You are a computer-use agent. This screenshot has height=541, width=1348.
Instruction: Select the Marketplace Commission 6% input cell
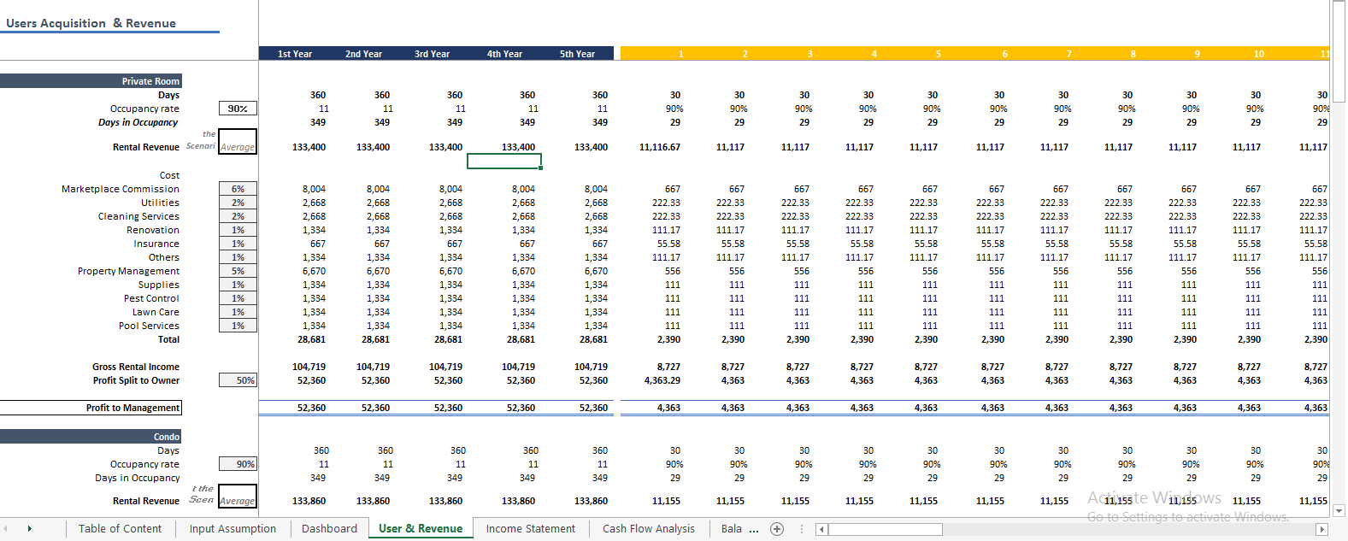238,189
